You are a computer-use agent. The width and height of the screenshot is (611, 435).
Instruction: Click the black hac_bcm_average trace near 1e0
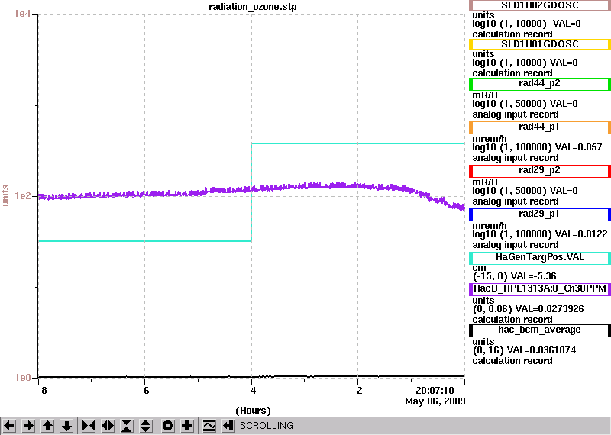point(251,376)
